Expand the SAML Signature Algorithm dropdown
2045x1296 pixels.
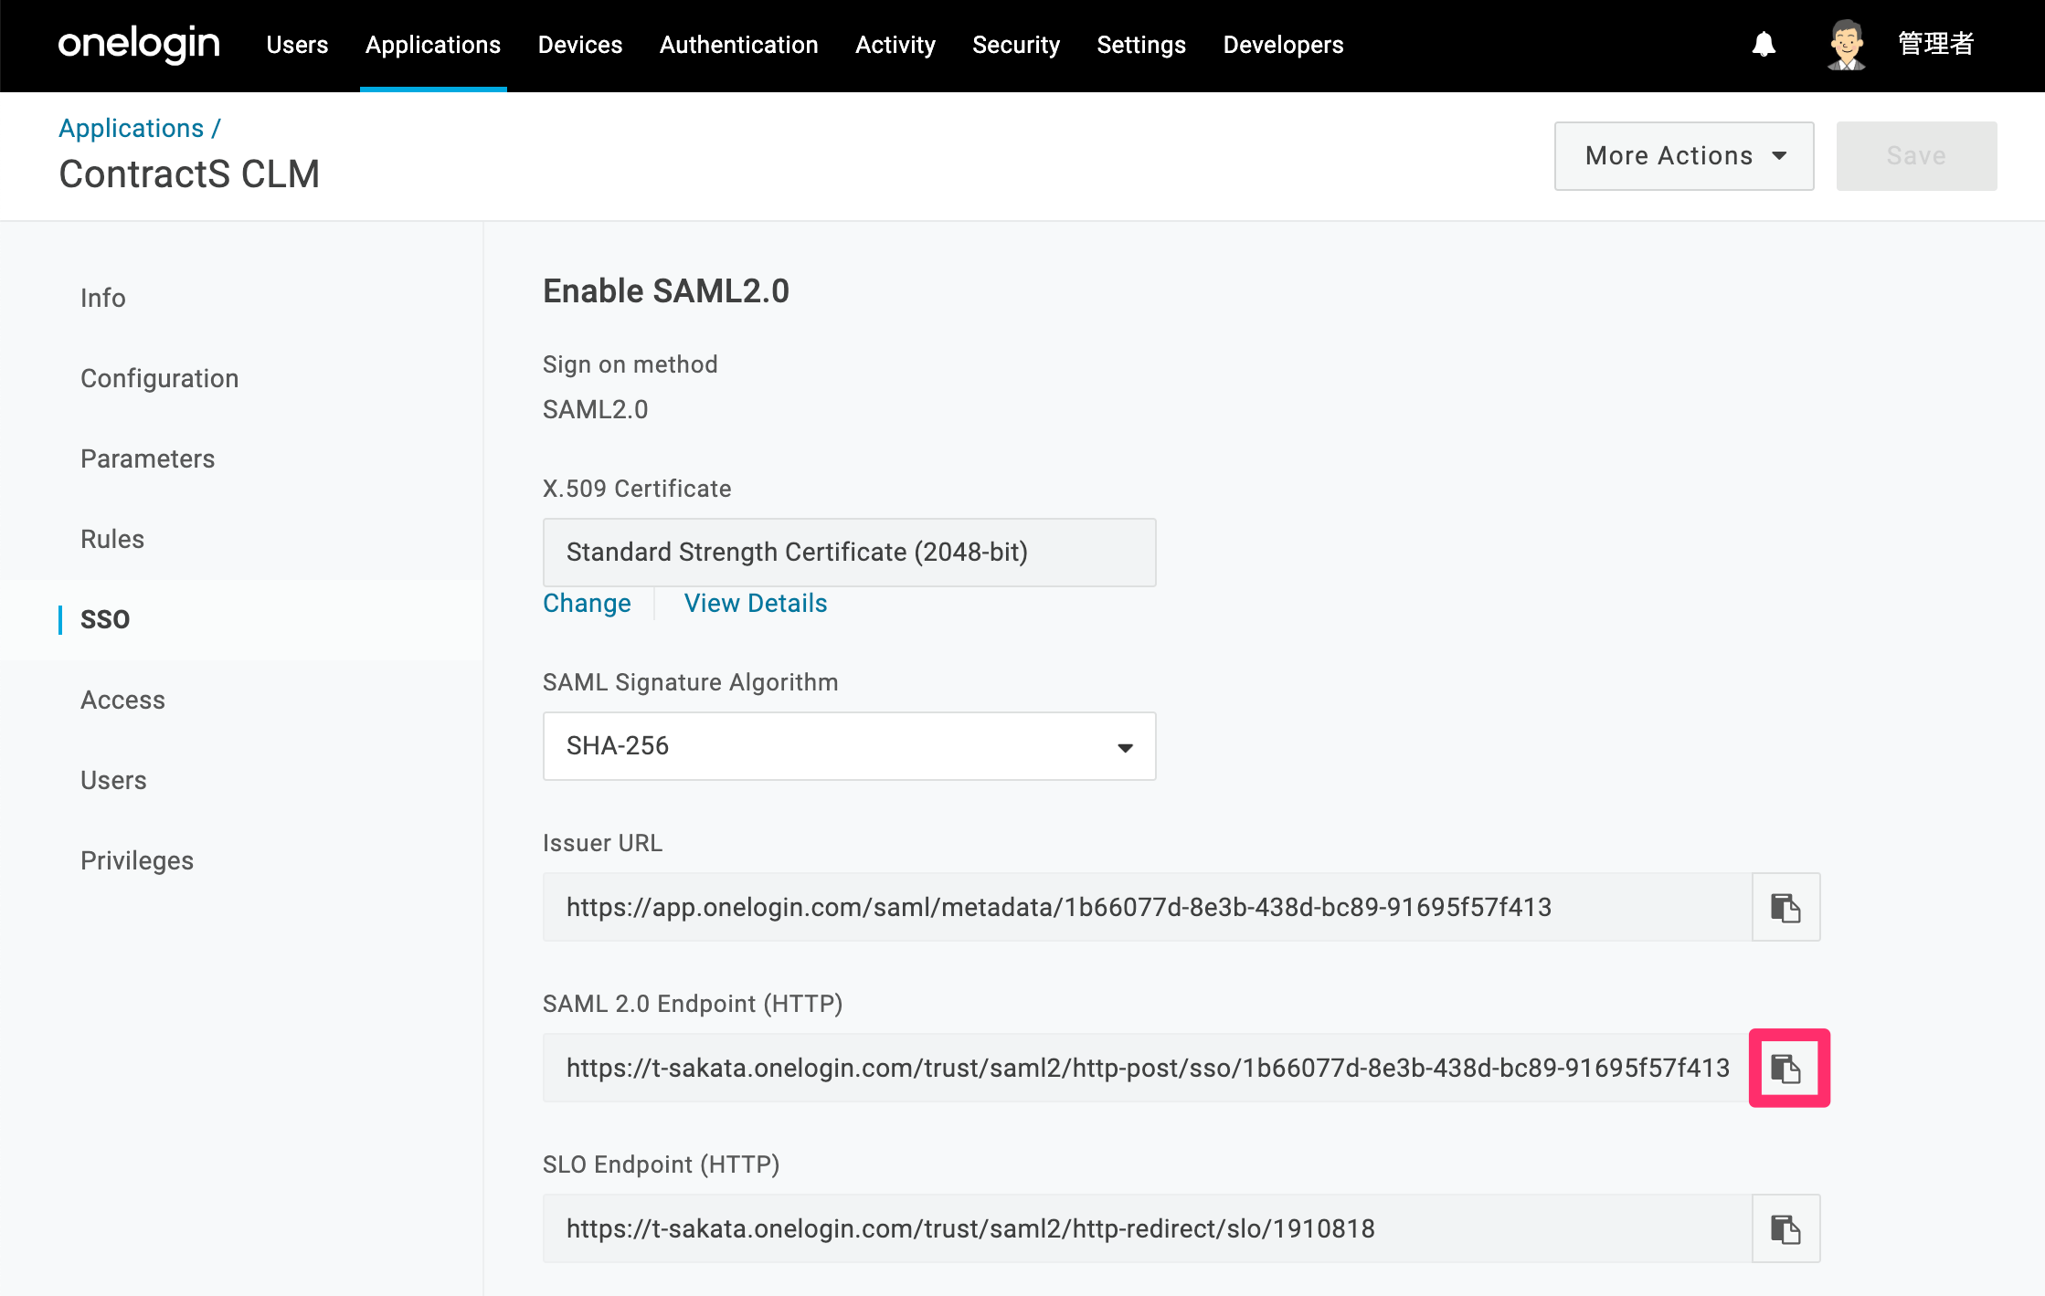(849, 746)
